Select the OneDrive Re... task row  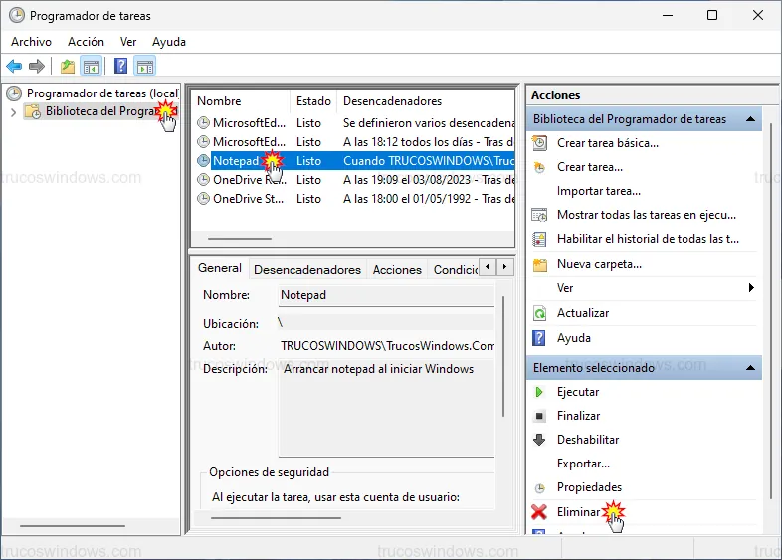[x=249, y=180]
